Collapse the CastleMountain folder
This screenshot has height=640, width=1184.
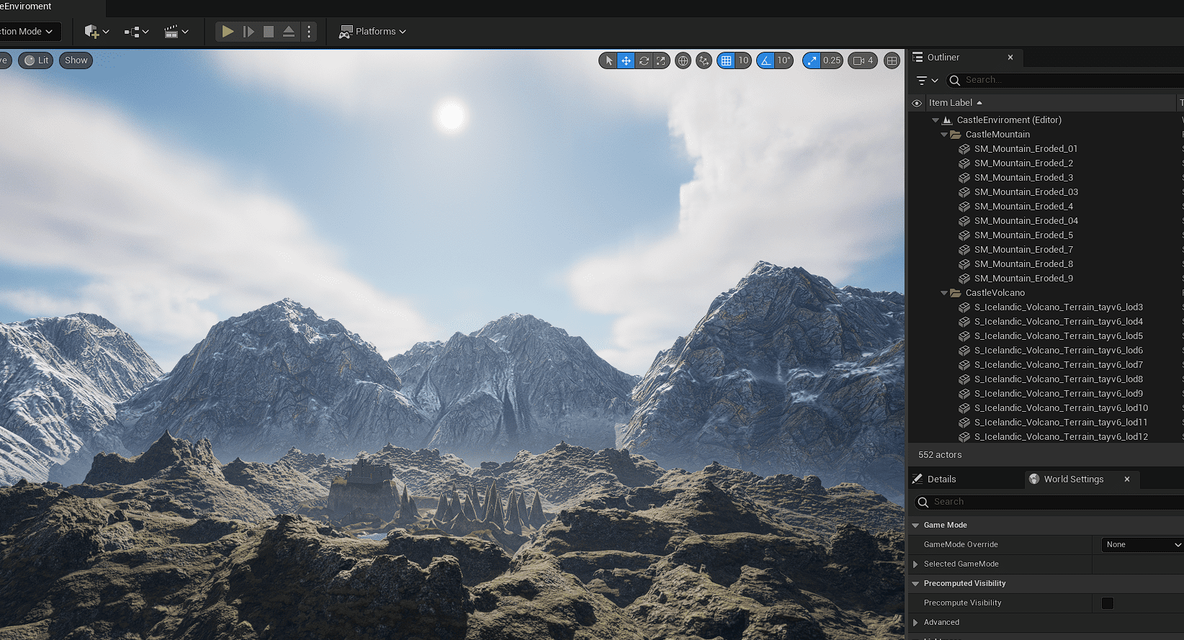(x=944, y=135)
